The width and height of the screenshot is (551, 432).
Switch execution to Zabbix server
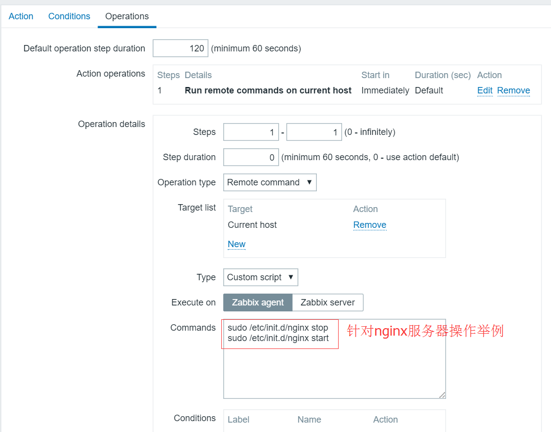pos(327,302)
